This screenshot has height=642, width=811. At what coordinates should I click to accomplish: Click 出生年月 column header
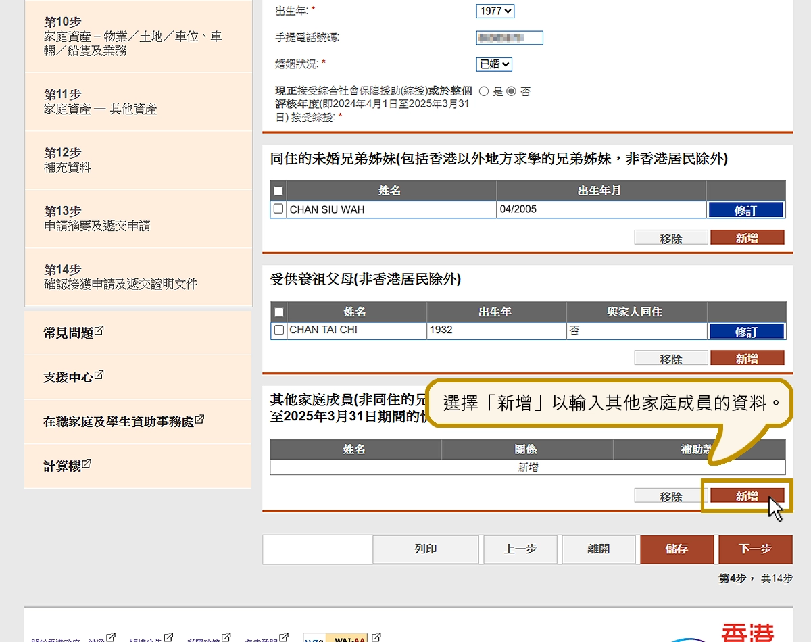(600, 191)
